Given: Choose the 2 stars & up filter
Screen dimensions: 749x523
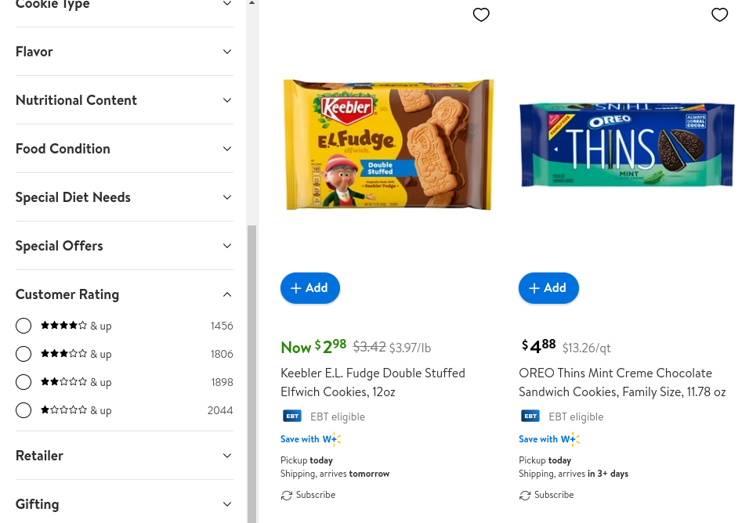Looking at the screenshot, I should 24,382.
